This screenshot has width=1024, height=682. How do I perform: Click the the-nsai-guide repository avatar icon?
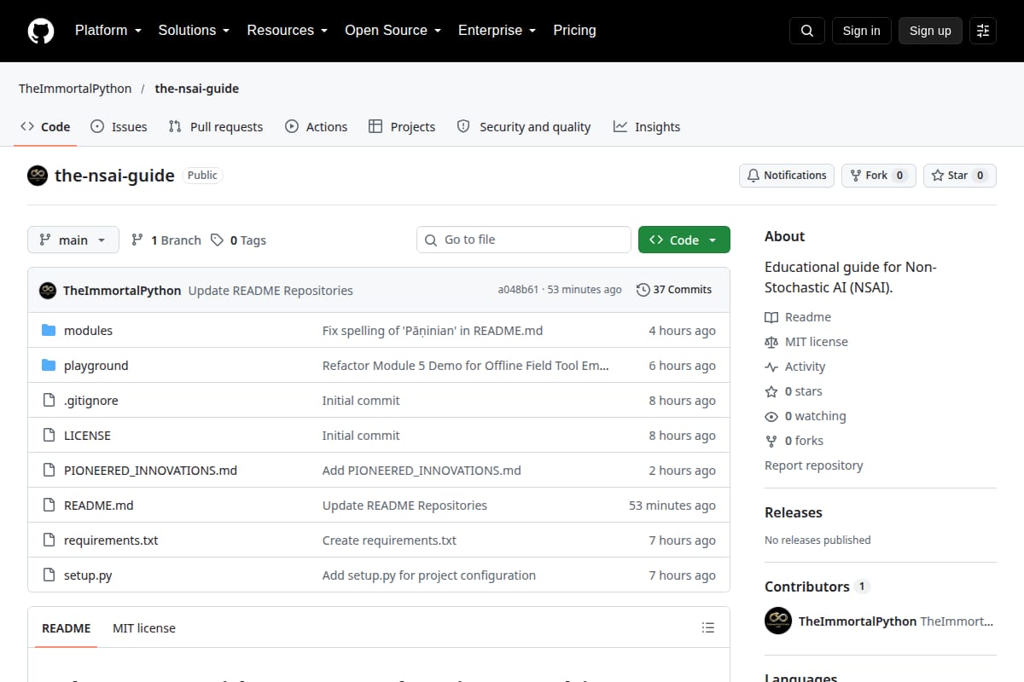(38, 176)
